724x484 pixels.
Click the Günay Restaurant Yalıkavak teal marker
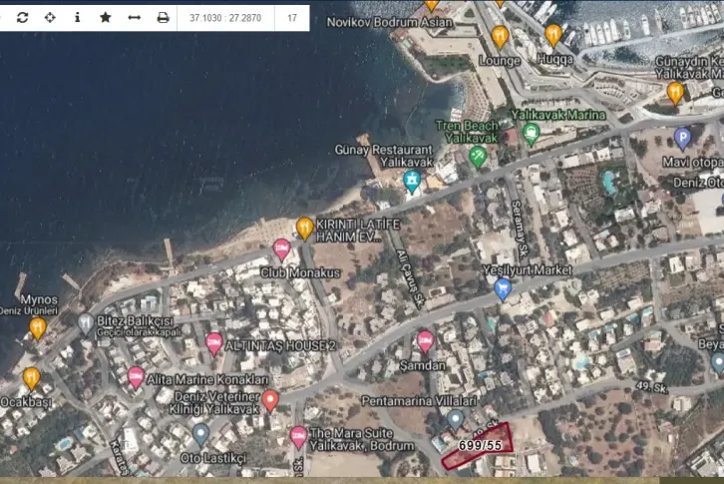coord(412,182)
